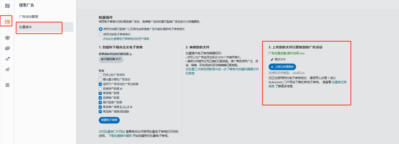Viewport: 399px width, 144px height.
Task: Open the 访问批量表门户网站 link
Action: (112, 131)
